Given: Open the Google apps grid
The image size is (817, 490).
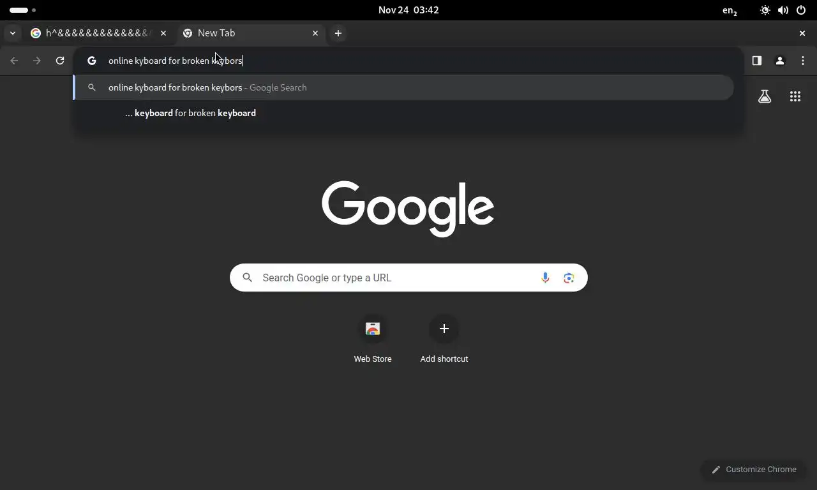Looking at the screenshot, I should point(795,96).
